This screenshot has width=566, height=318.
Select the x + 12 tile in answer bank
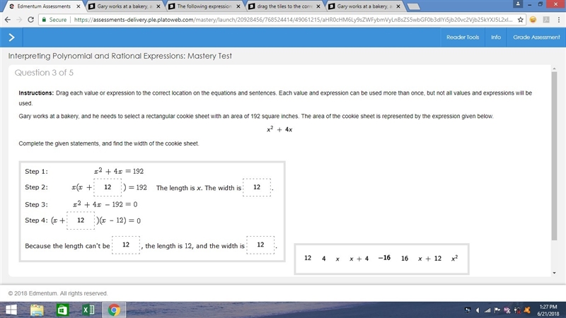[x=429, y=259]
